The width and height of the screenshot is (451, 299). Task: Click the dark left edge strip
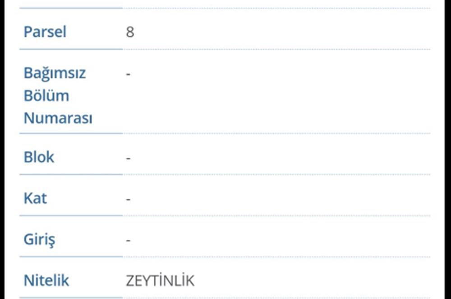click(x=2, y=149)
